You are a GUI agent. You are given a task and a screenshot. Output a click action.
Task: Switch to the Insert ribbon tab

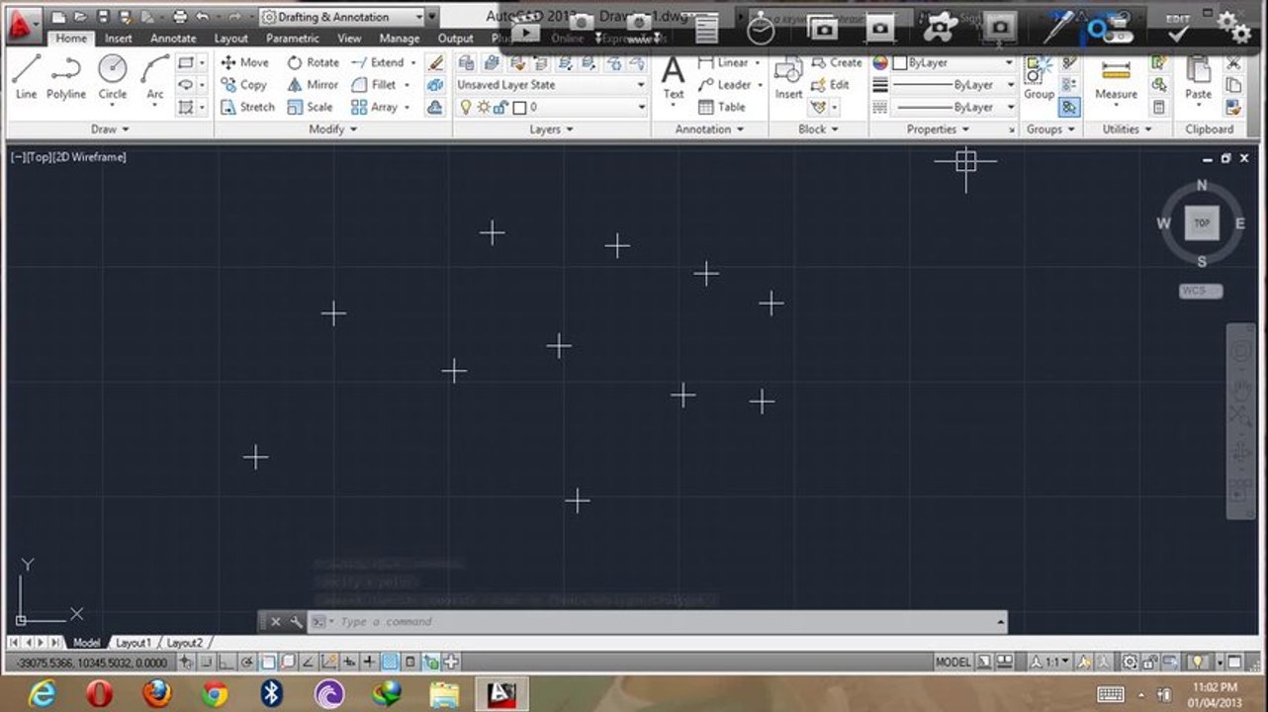coord(118,39)
